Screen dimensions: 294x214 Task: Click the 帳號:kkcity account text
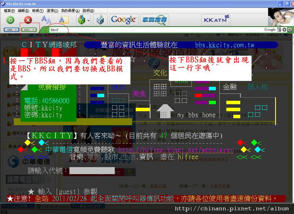(x=43, y=108)
